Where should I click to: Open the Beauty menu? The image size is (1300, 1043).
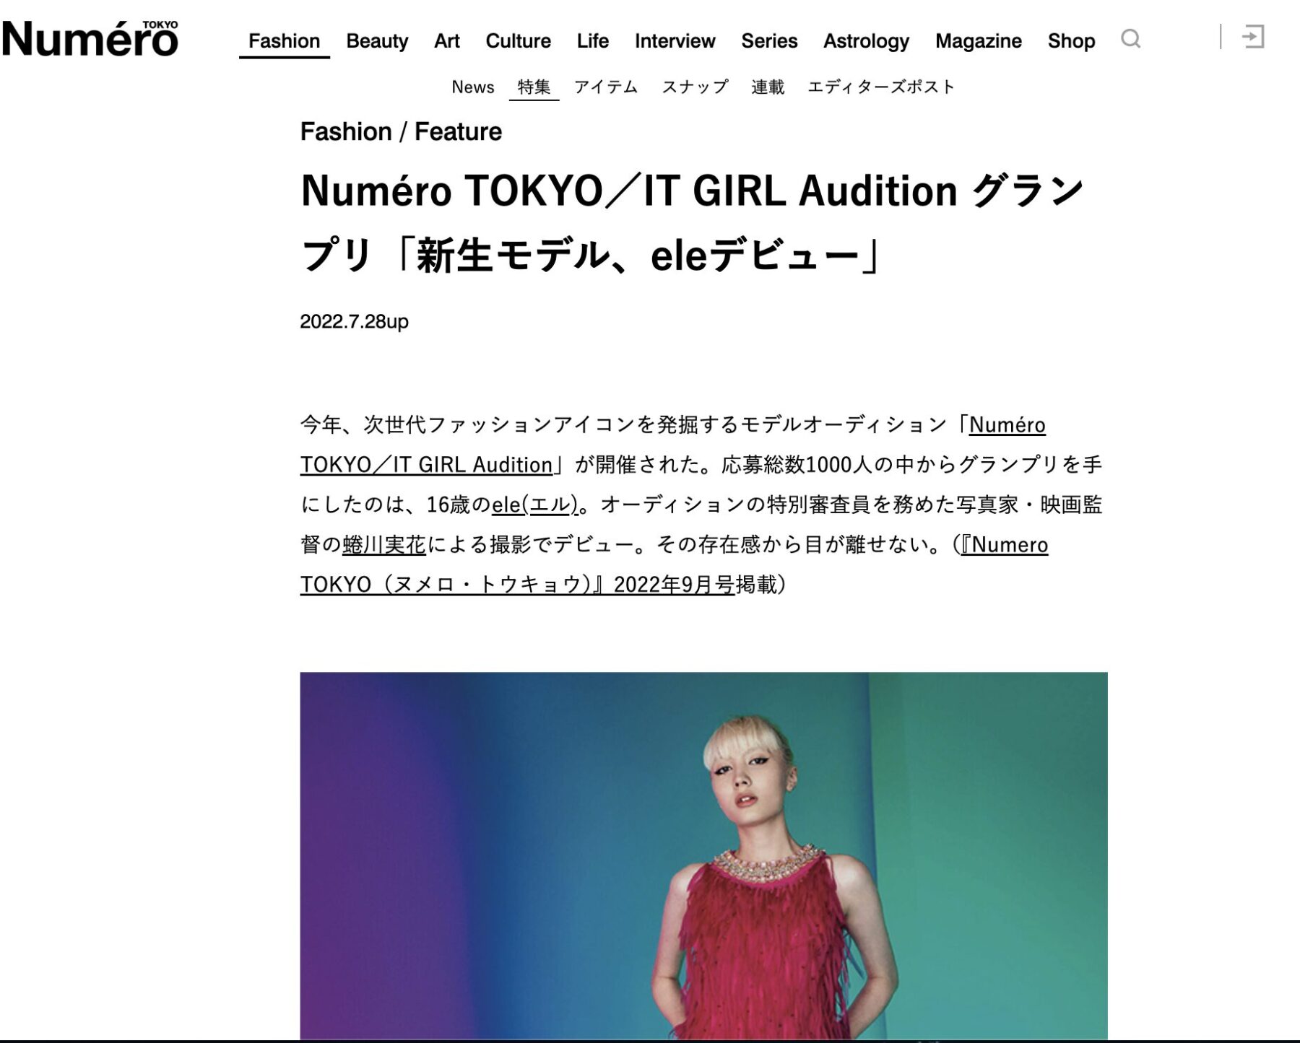click(377, 41)
